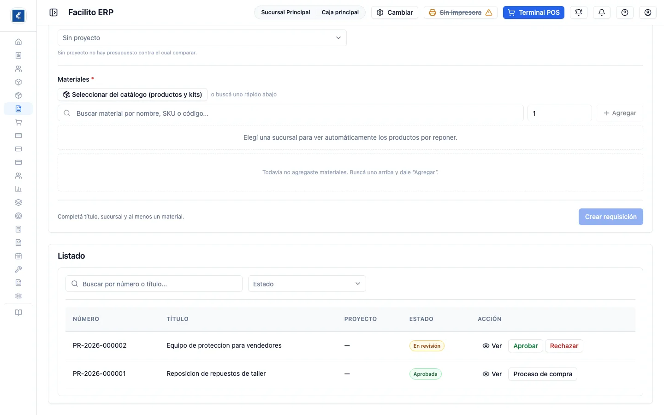This screenshot has width=664, height=415.
Task: Open the user account profile icon
Action: (648, 12)
